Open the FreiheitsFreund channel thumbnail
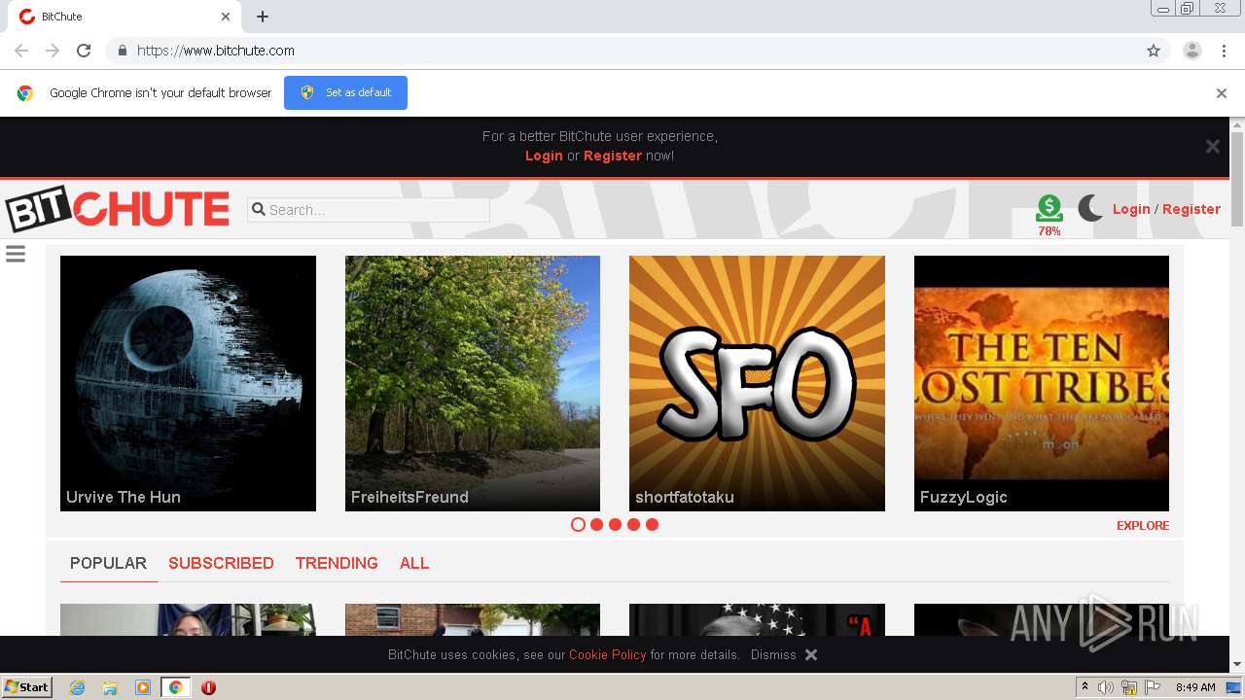 [473, 383]
